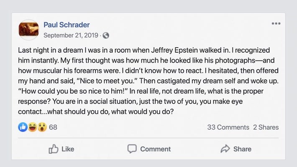View the 68 reactions count
Image resolution: width=297 pixels, height=167 pixels.
[53, 127]
